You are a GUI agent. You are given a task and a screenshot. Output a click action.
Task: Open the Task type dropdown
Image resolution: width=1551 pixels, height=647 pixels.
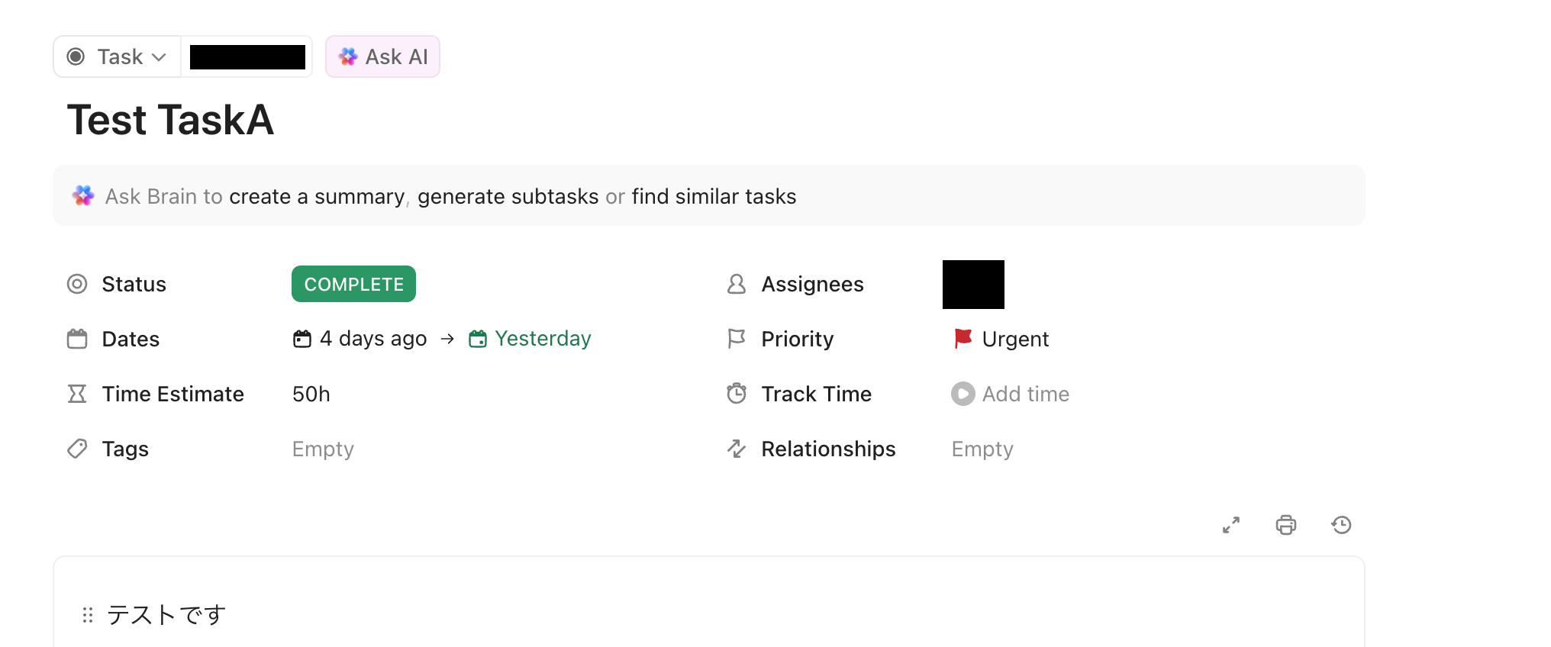(118, 56)
